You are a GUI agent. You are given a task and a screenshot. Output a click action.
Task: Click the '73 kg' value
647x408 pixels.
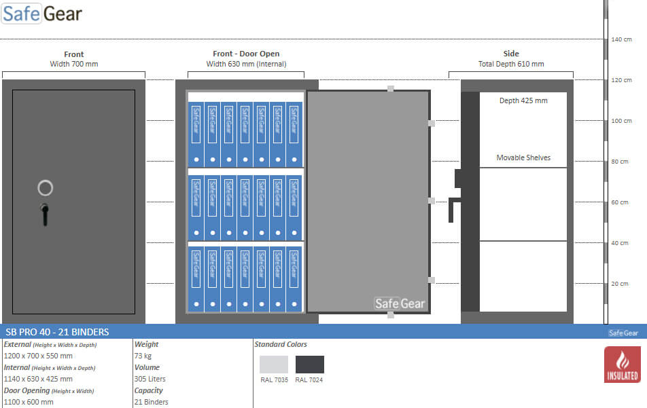(143, 356)
